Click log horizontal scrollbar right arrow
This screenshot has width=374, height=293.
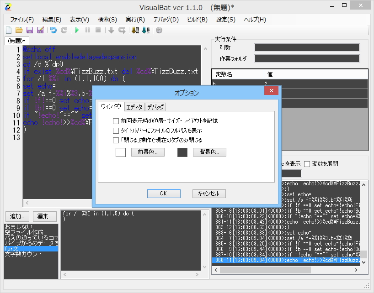coord(356,270)
